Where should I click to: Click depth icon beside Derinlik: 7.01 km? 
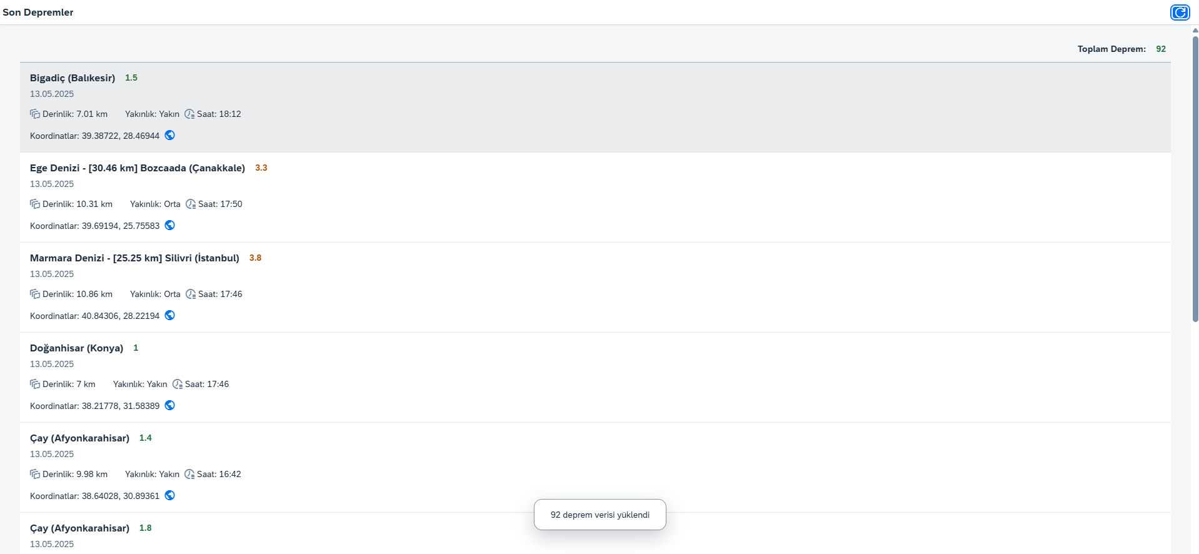coord(35,114)
